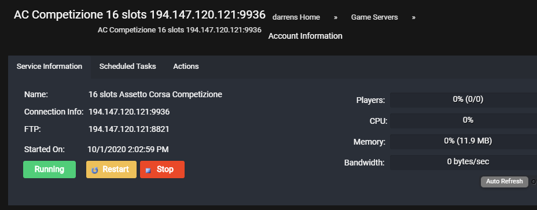Click the Memory 11.9 MB usage bar

click(464, 142)
